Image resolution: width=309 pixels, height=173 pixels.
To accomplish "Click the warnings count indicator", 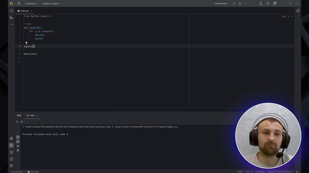I will tap(284, 17).
